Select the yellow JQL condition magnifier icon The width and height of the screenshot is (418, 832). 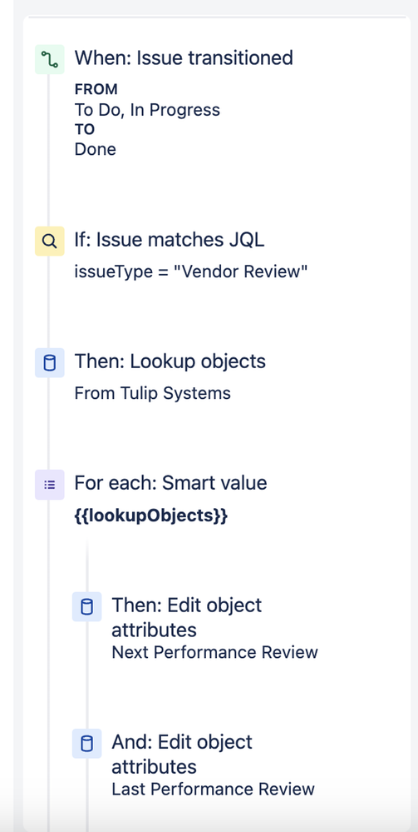pos(49,242)
